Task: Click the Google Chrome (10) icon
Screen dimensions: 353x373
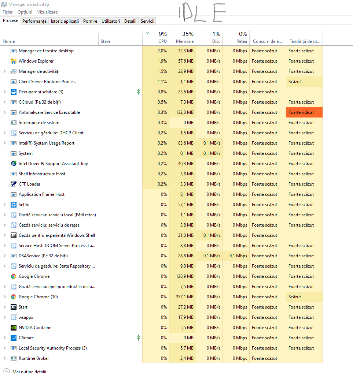Action: tap(14, 297)
